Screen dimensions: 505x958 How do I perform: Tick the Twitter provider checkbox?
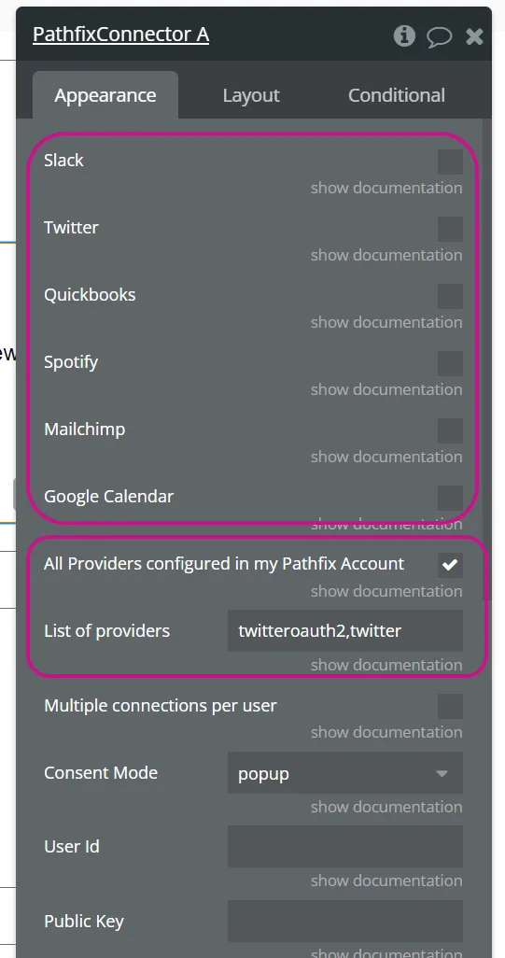click(x=450, y=229)
